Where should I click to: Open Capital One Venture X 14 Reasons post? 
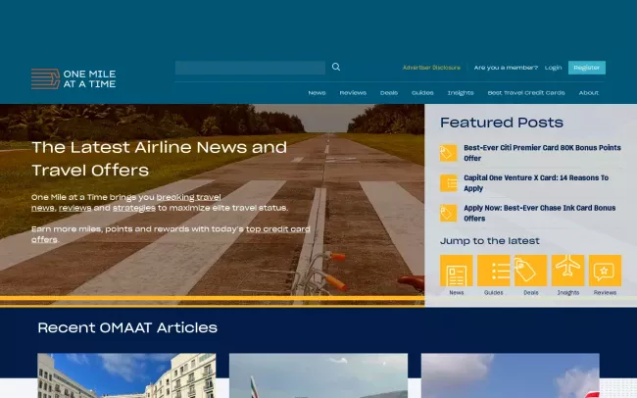click(x=536, y=183)
